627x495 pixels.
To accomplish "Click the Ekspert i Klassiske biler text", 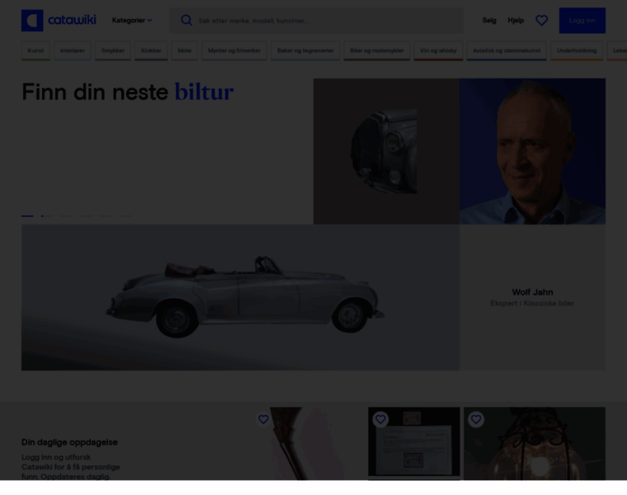I will (x=532, y=304).
